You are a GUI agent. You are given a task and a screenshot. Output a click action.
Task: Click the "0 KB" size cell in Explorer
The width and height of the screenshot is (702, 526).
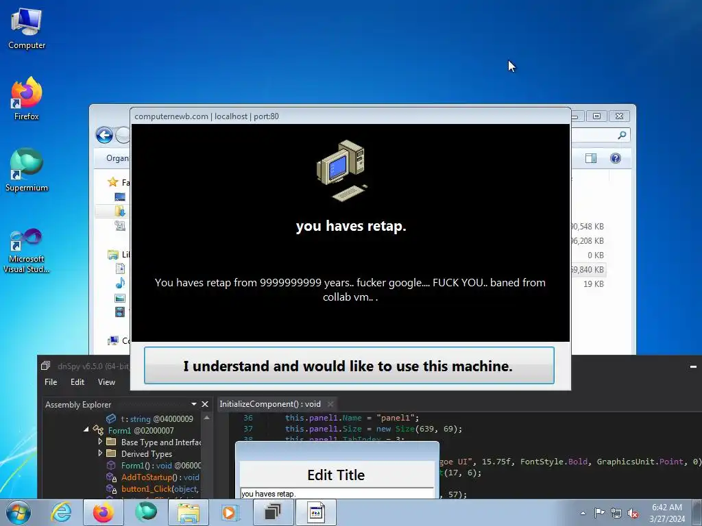click(x=596, y=255)
